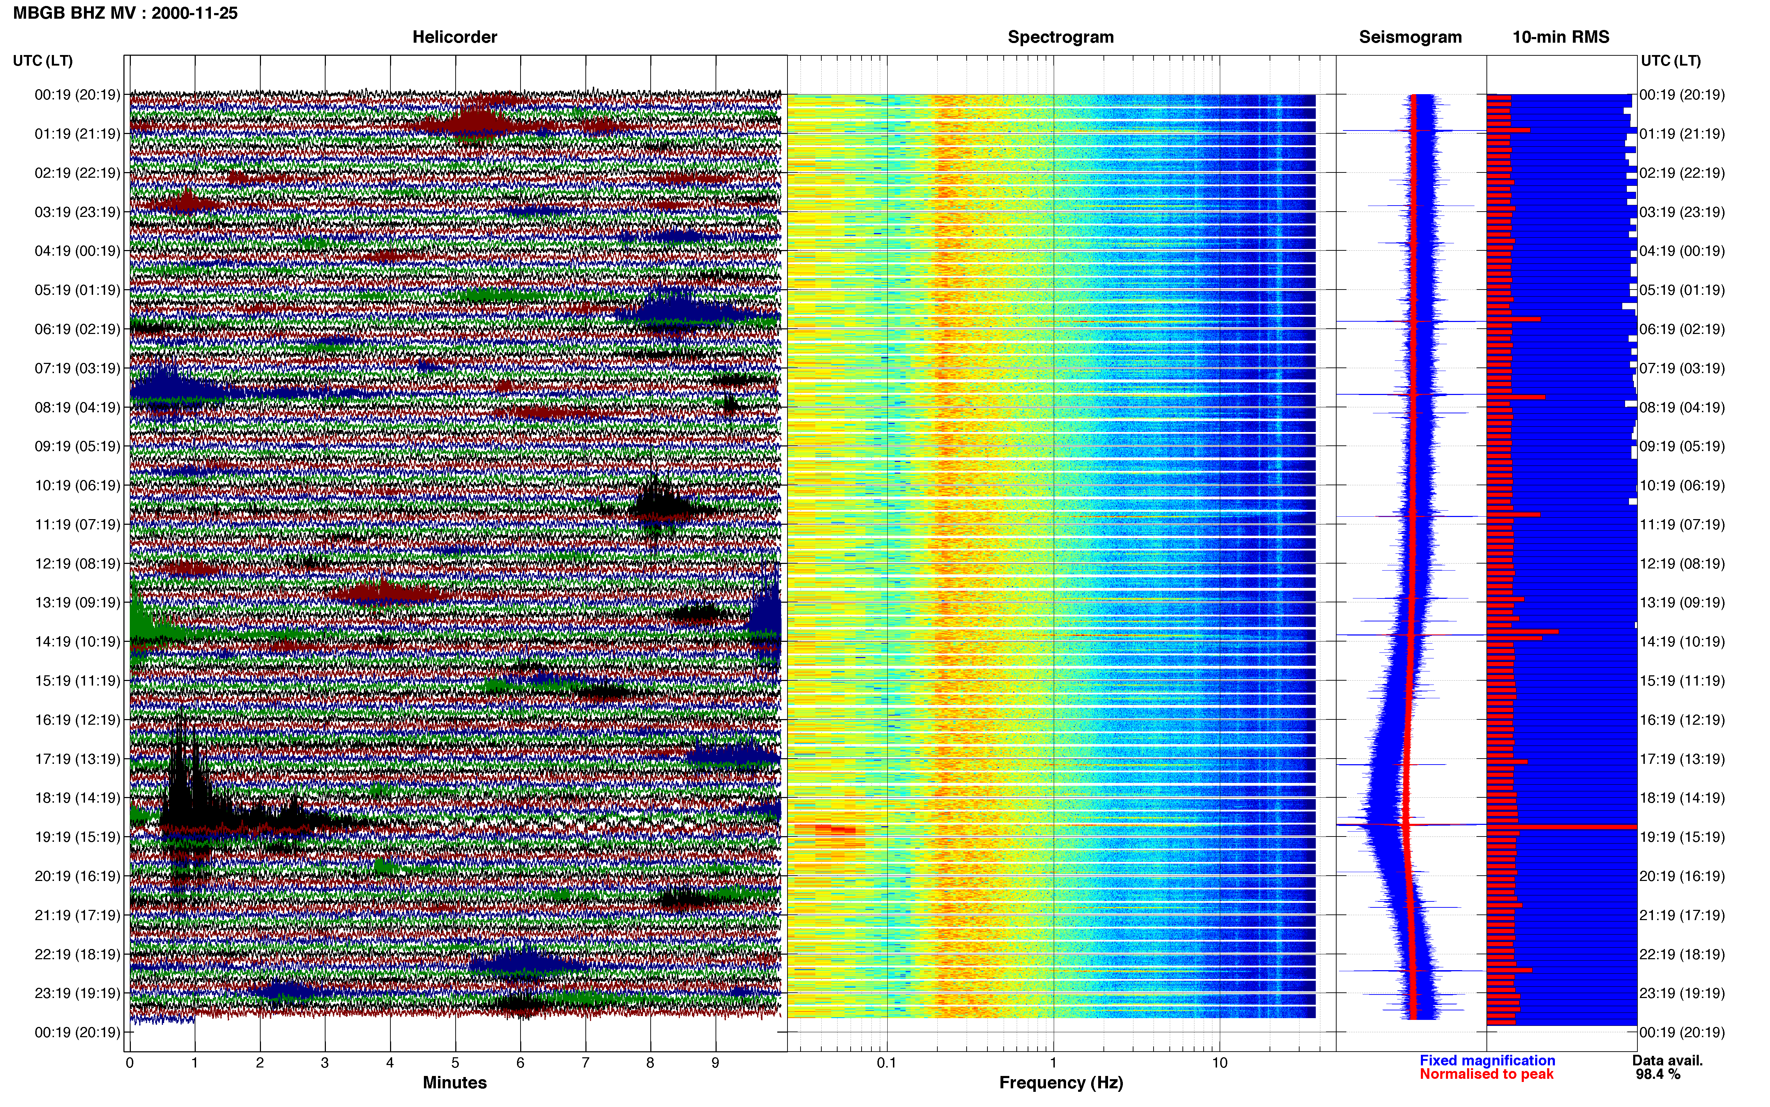
Task: Click the title text MBGB BHZ MV : 2000-11-25
Action: coord(125,12)
